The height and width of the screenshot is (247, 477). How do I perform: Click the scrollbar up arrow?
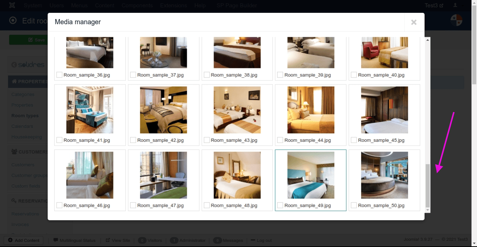point(427,39)
